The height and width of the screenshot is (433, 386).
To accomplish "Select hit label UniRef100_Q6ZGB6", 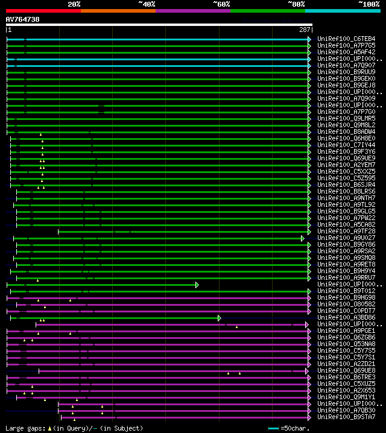I will point(346,337).
